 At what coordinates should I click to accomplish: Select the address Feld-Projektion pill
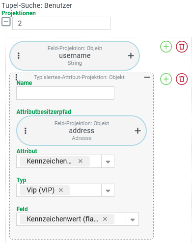point(82,131)
